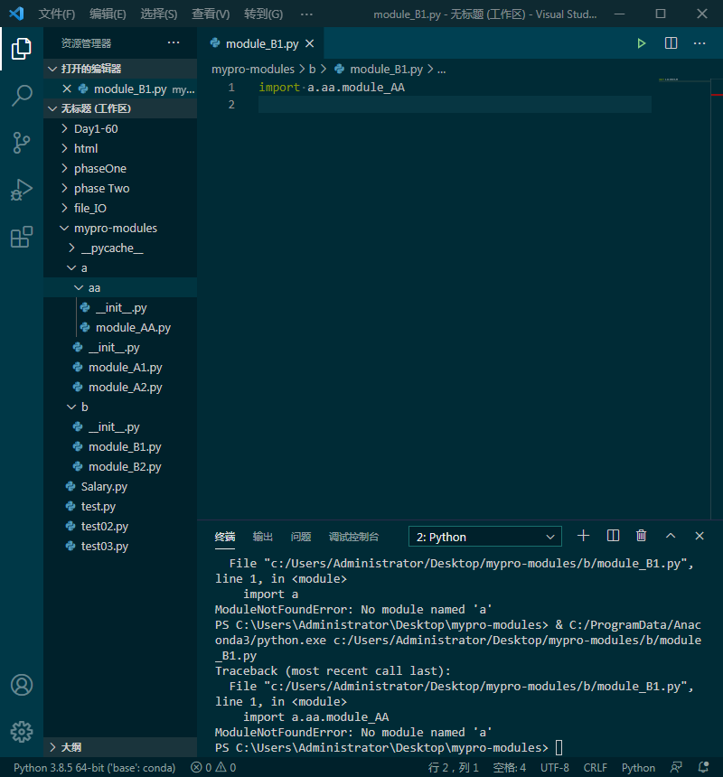Open the hidden menus ellipsis in menu bar
The image size is (723, 777).
tap(306, 14)
